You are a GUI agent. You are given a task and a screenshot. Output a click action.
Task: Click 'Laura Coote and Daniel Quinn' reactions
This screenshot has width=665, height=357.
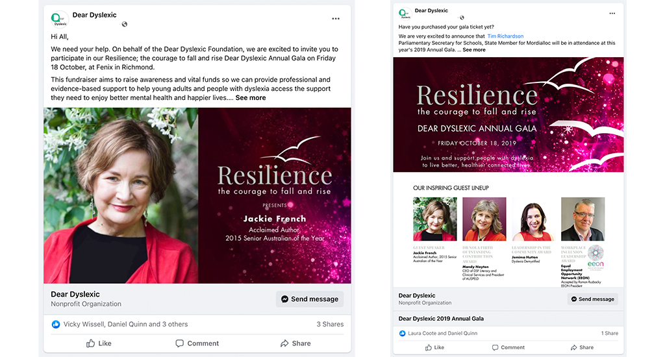click(x=442, y=333)
